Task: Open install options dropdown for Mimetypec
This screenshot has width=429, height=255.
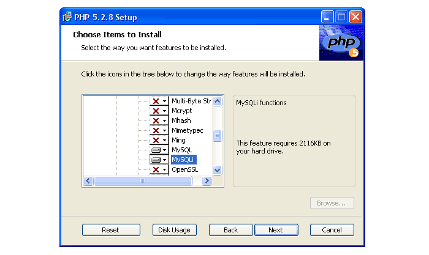Action: pos(164,130)
